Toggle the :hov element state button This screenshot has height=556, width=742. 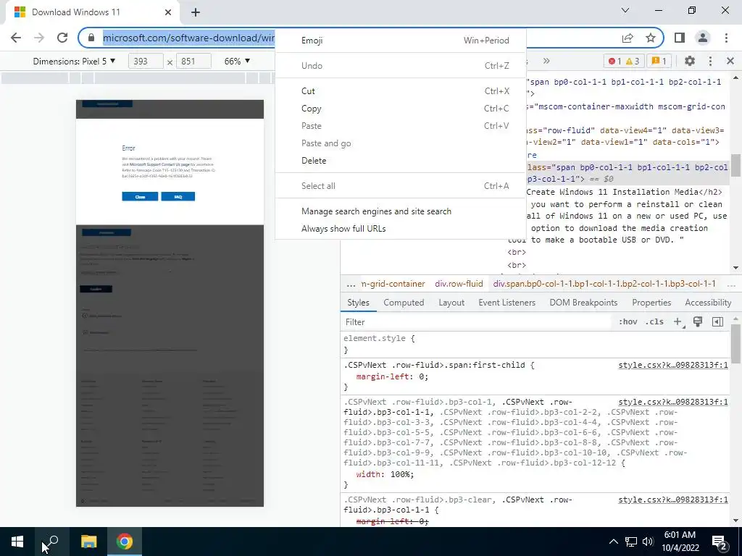point(628,322)
